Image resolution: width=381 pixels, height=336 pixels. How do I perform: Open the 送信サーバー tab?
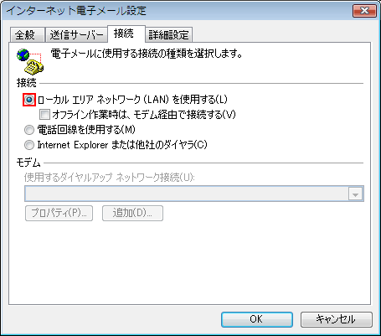coord(76,35)
